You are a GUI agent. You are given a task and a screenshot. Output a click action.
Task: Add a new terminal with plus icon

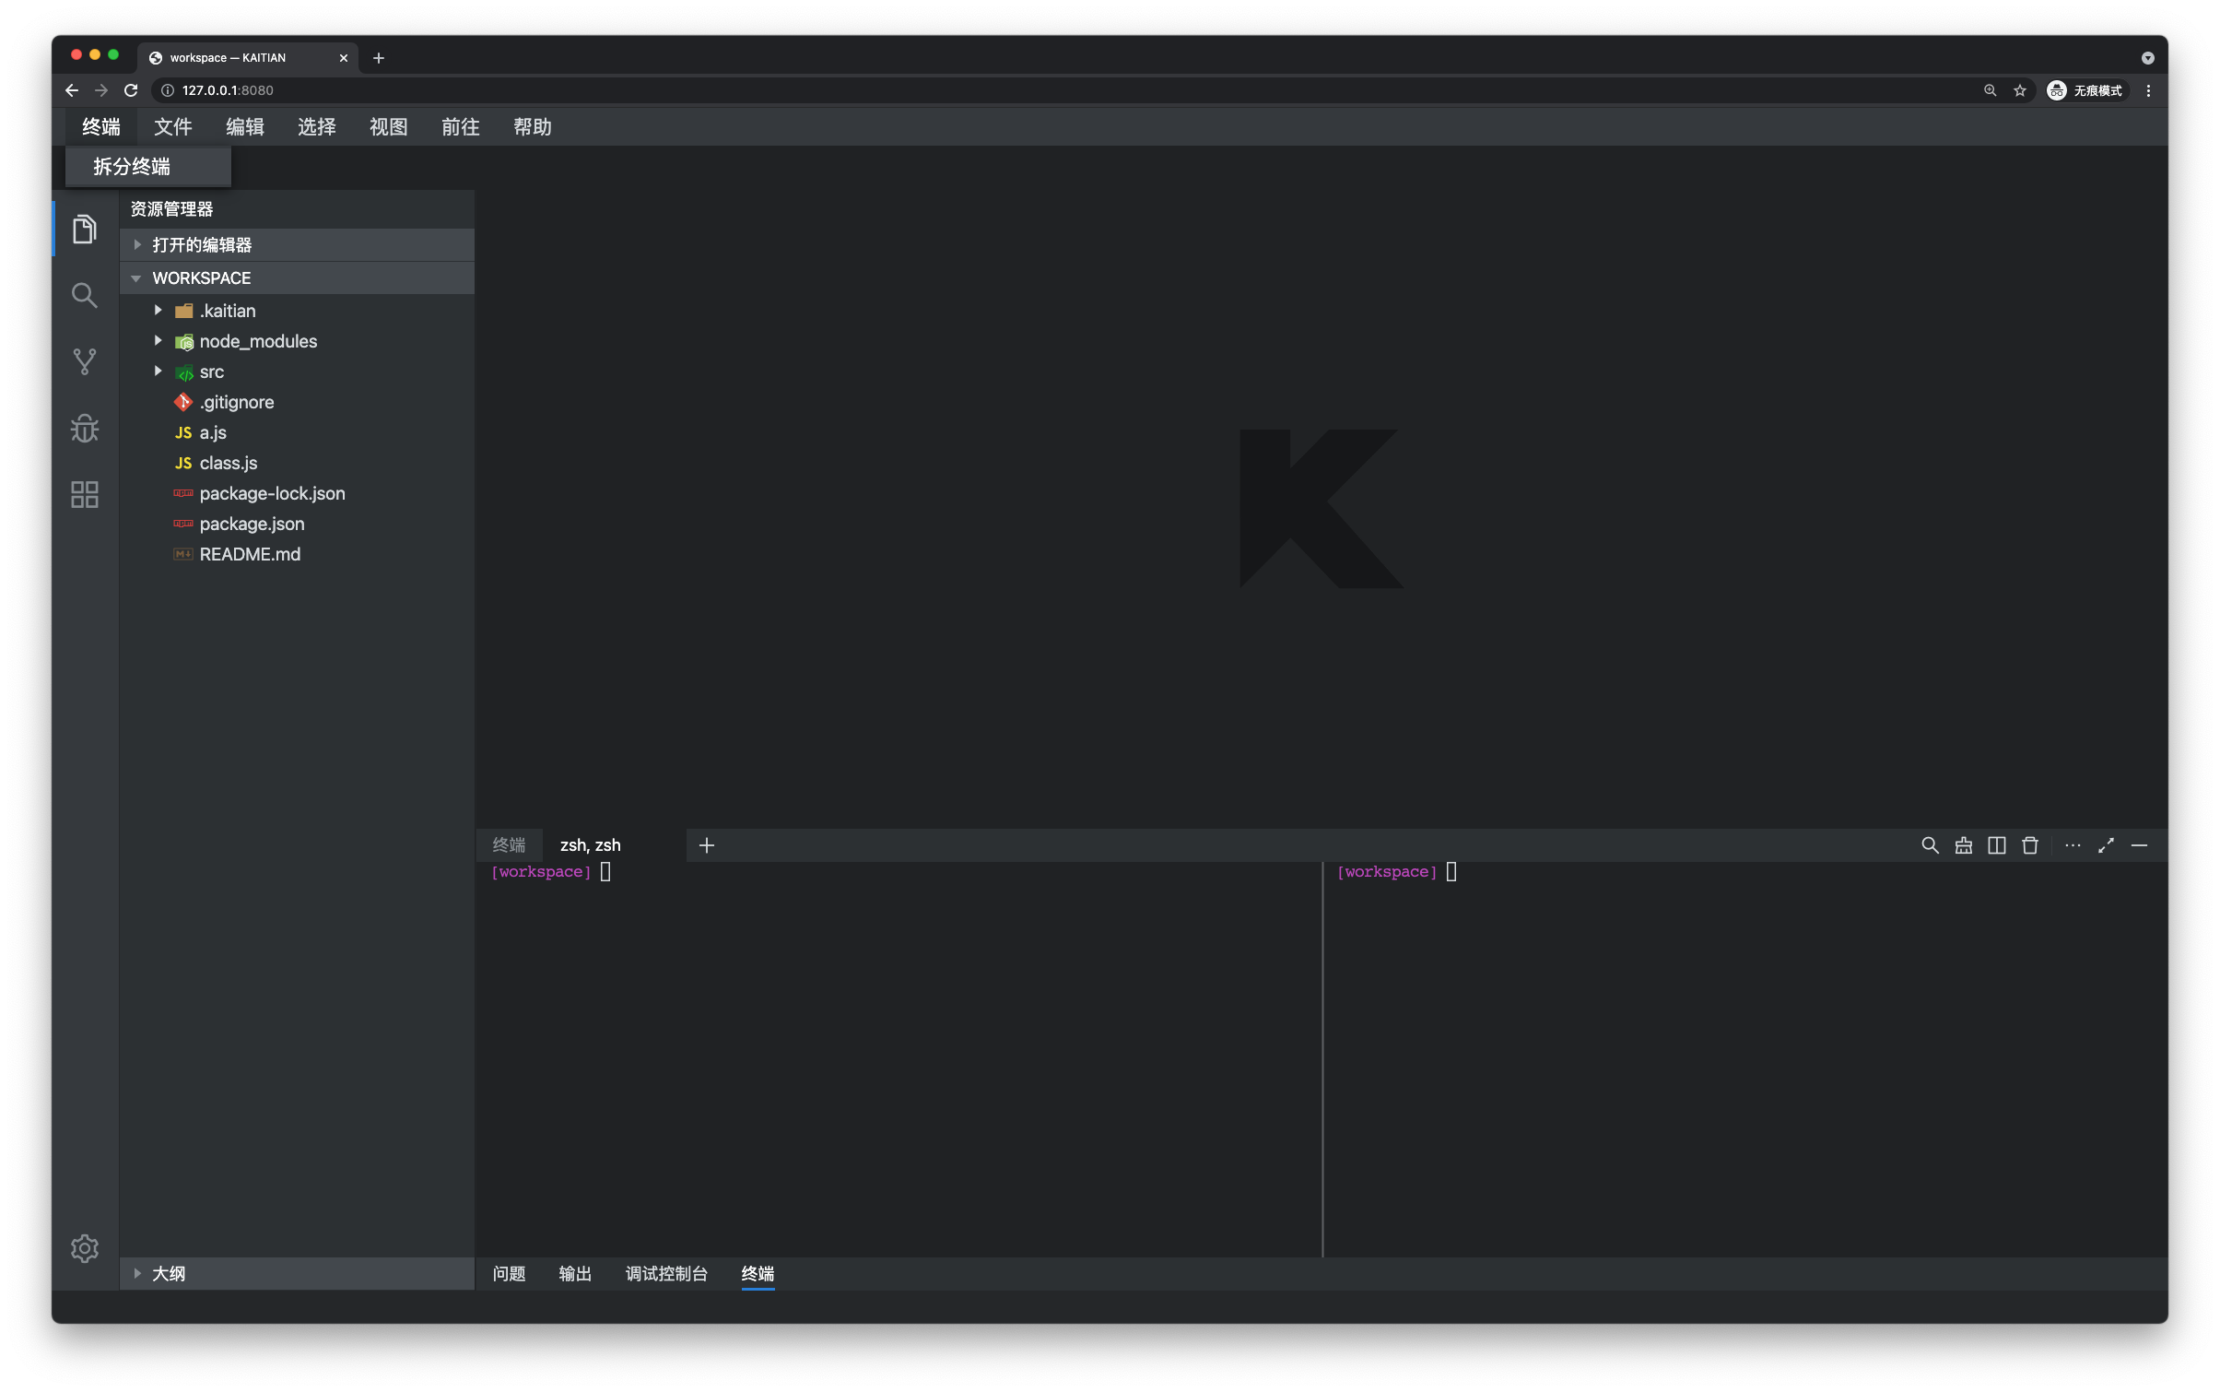706,845
